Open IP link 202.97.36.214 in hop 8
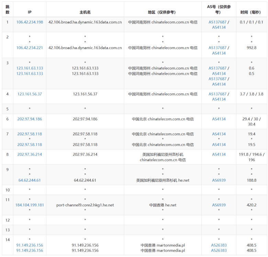The height and width of the screenshot is (257, 268). pos(30,155)
